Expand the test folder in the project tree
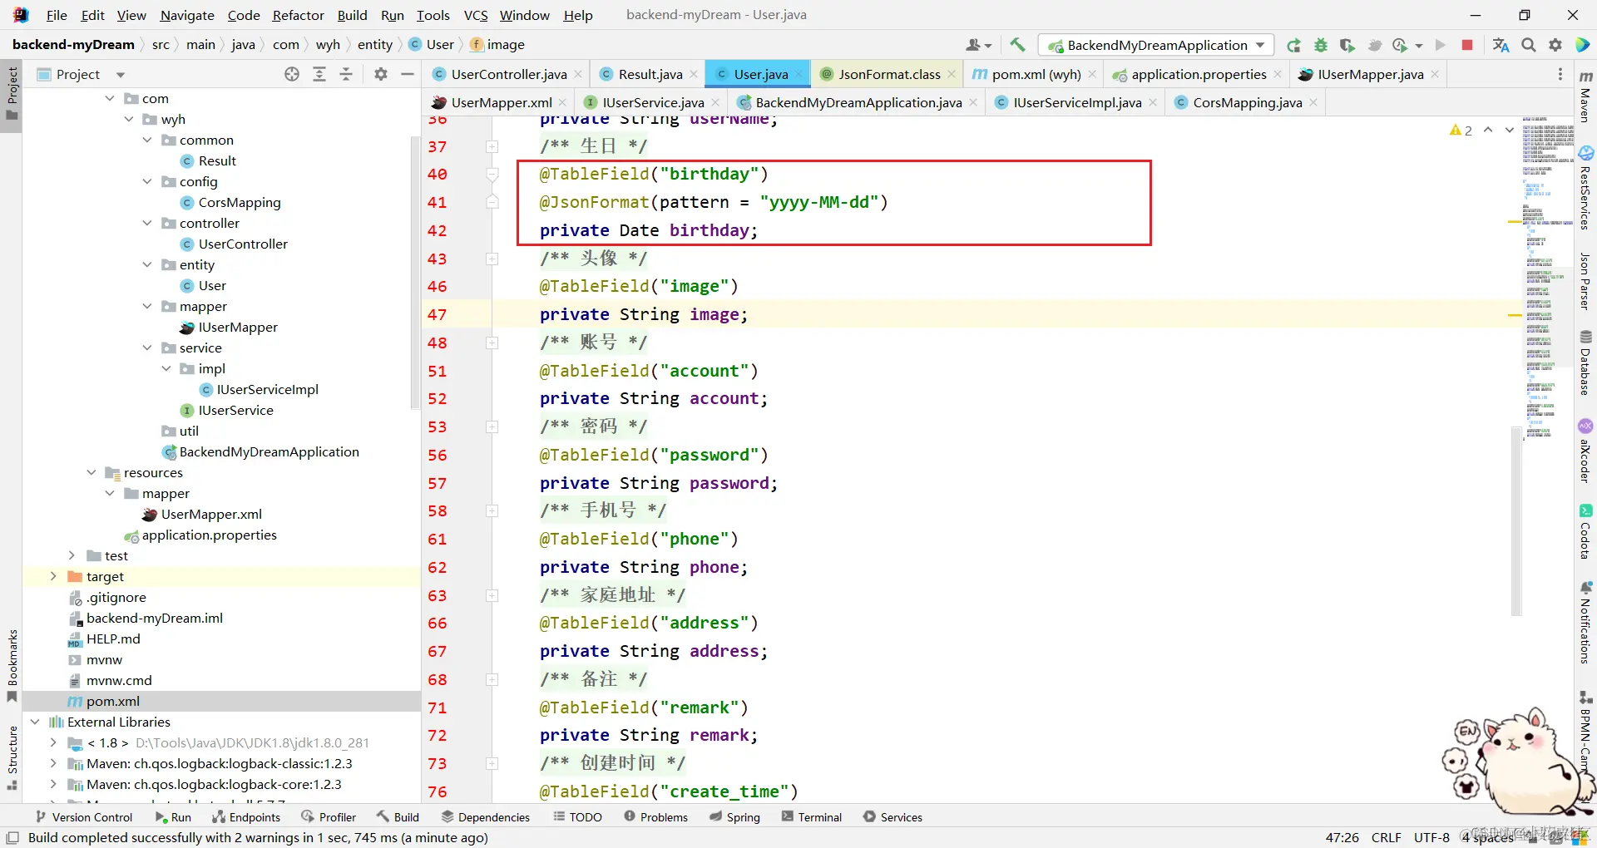Image resolution: width=1597 pixels, height=848 pixels. click(72, 555)
